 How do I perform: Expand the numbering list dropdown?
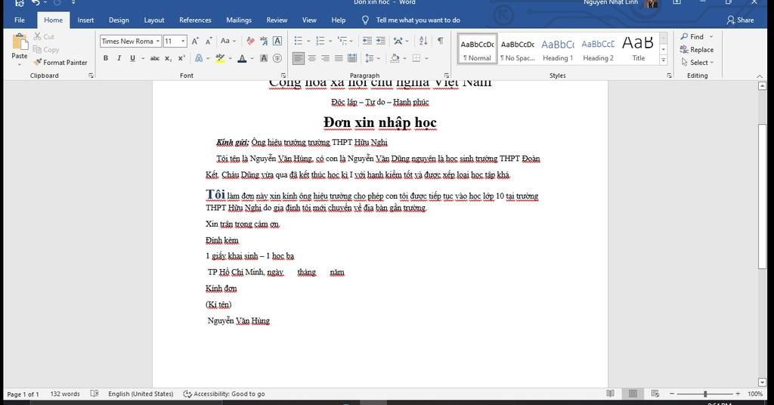331,41
